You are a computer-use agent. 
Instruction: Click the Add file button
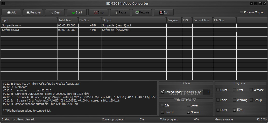click(x=12, y=12)
